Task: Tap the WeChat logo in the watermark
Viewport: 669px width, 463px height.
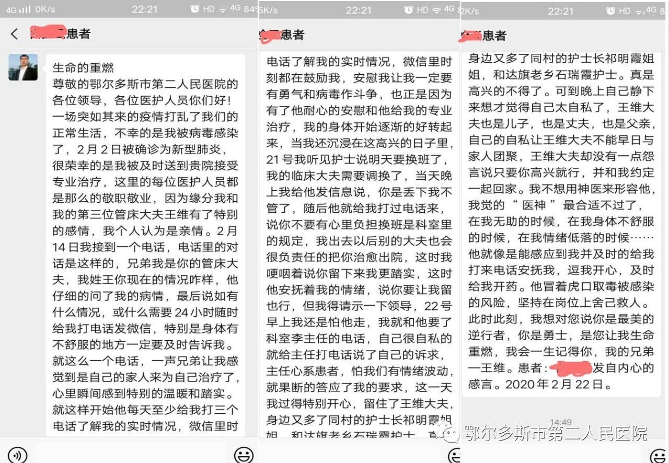Action: pyautogui.click(x=451, y=433)
